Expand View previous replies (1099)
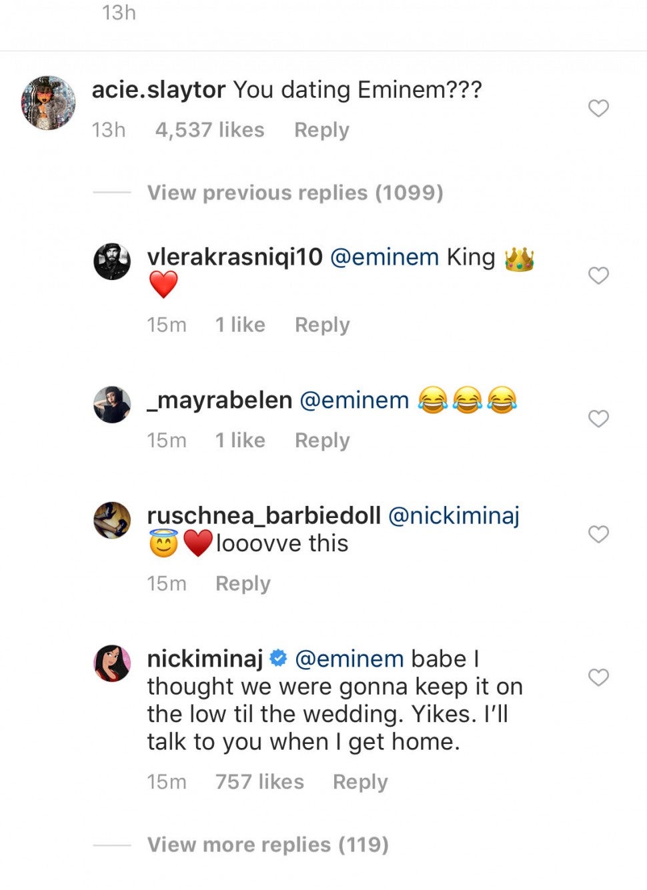The image size is (647, 890). coord(295,193)
